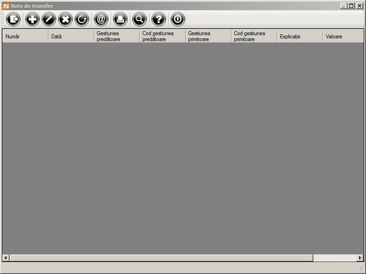Click the horizontal scrollbar right arrow
The width and height of the screenshot is (366, 274).
(360, 258)
